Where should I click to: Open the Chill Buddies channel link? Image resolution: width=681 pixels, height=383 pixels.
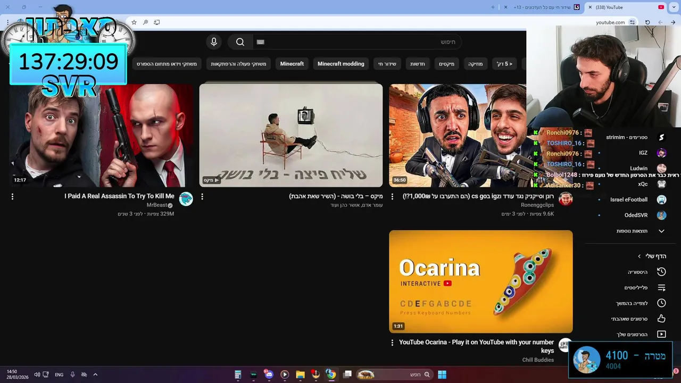point(538,360)
